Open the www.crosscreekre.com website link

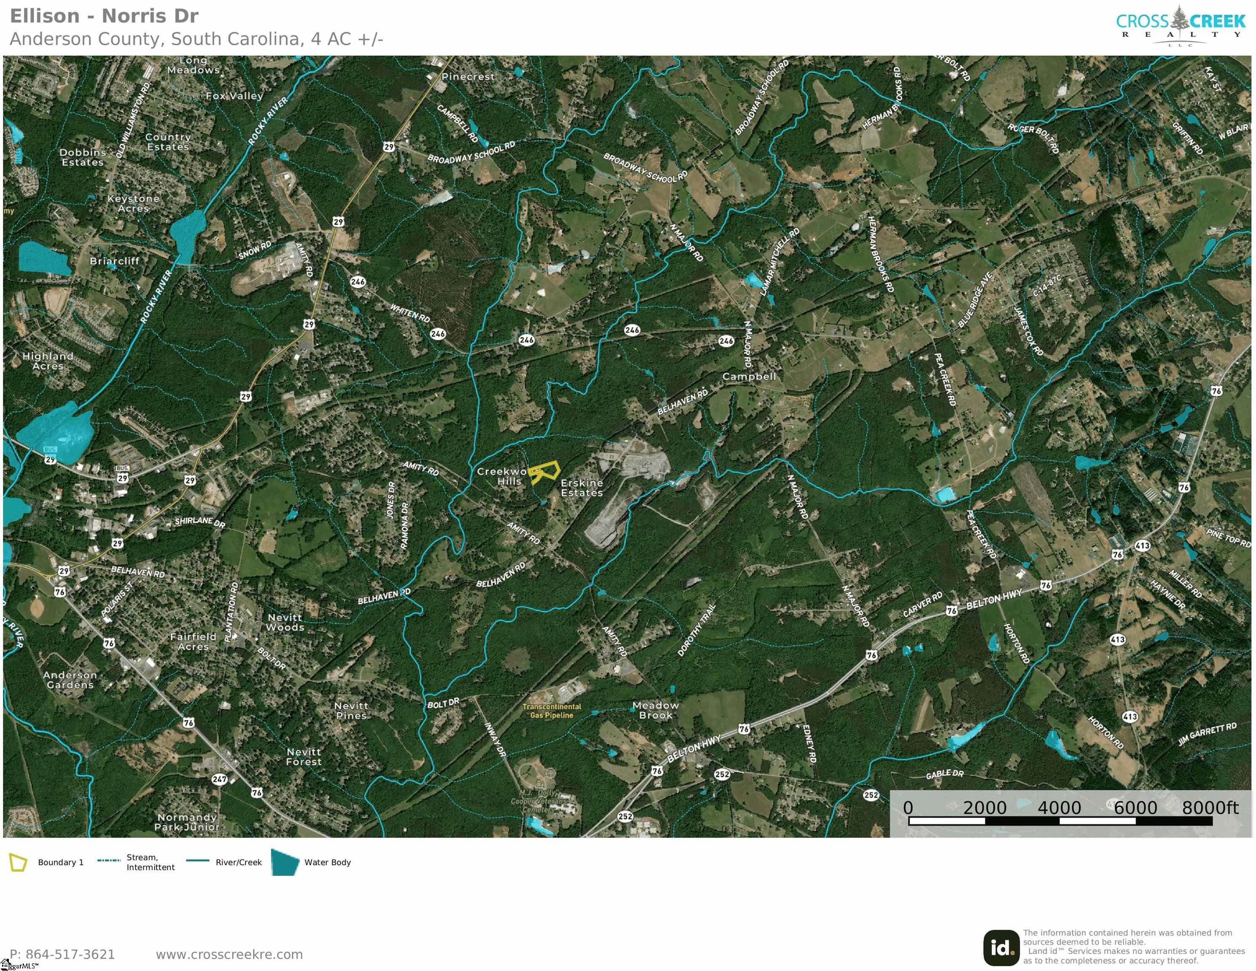tap(229, 954)
